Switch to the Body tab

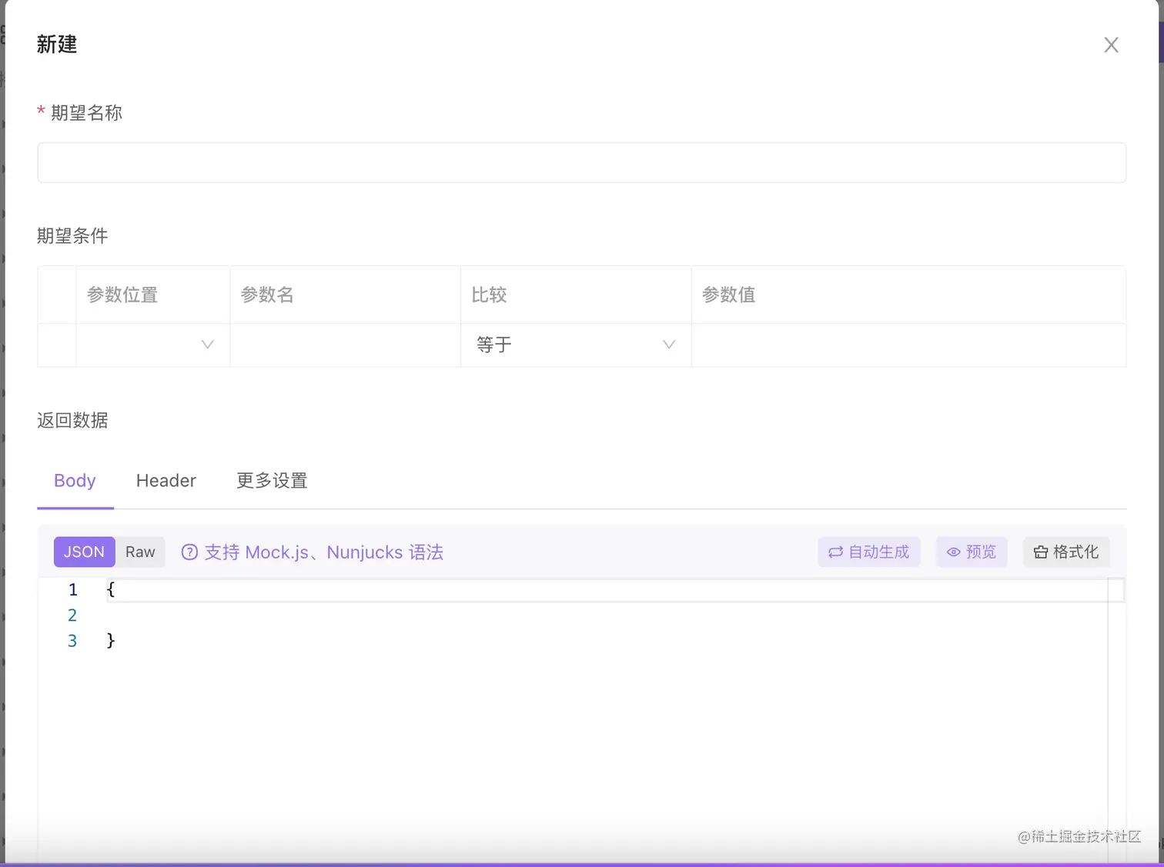coord(75,481)
